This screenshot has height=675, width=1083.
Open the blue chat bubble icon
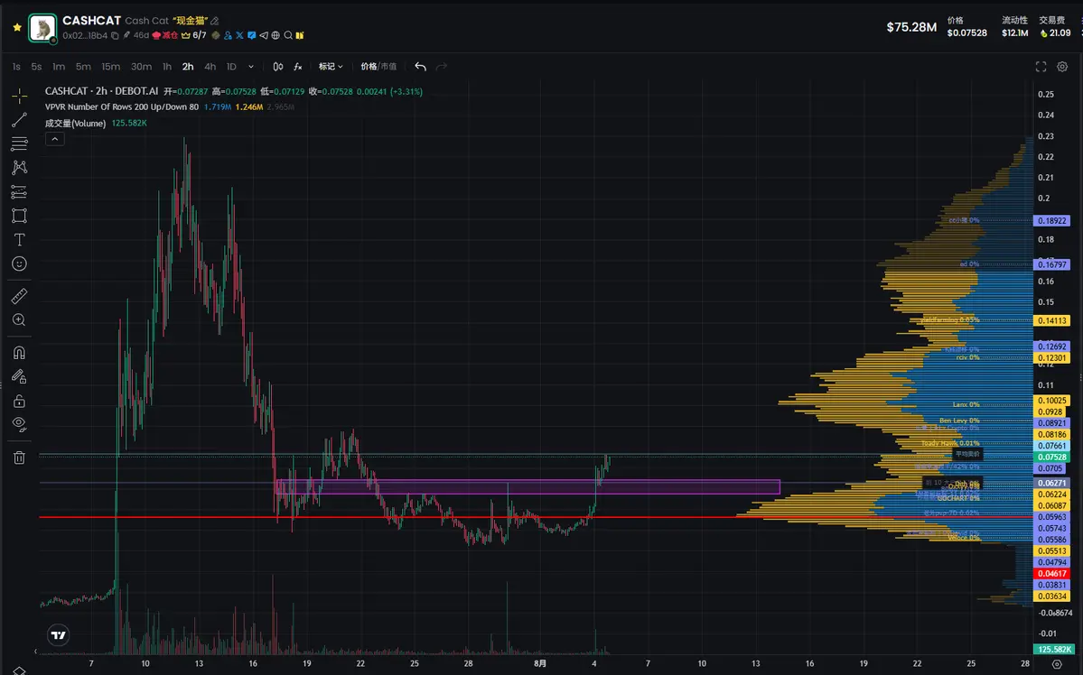(251, 35)
